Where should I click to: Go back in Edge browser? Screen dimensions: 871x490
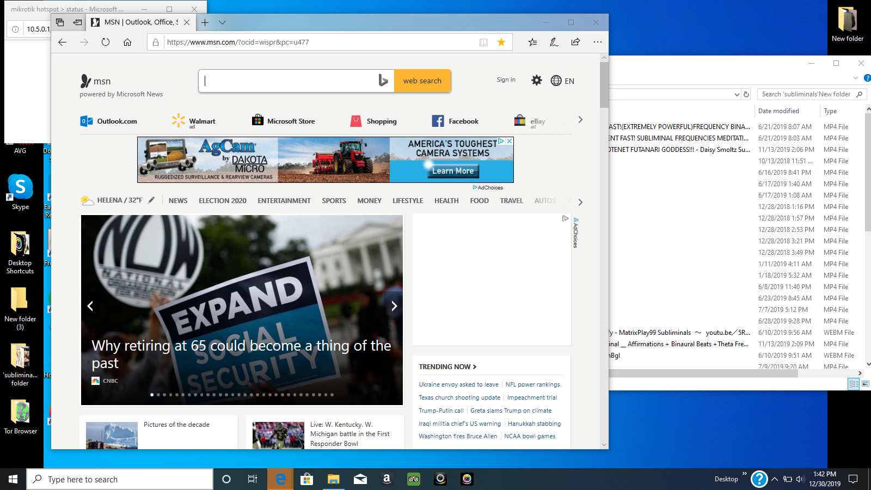pos(63,42)
